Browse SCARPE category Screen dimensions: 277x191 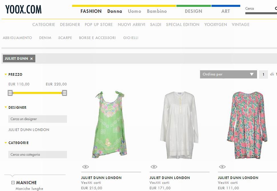[x=65, y=38]
